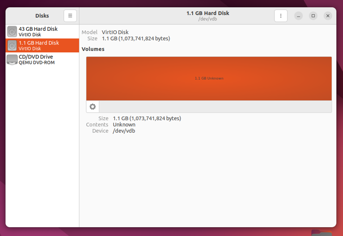Click the model value VirtIO Disk
343x236 pixels.
[x=115, y=32]
